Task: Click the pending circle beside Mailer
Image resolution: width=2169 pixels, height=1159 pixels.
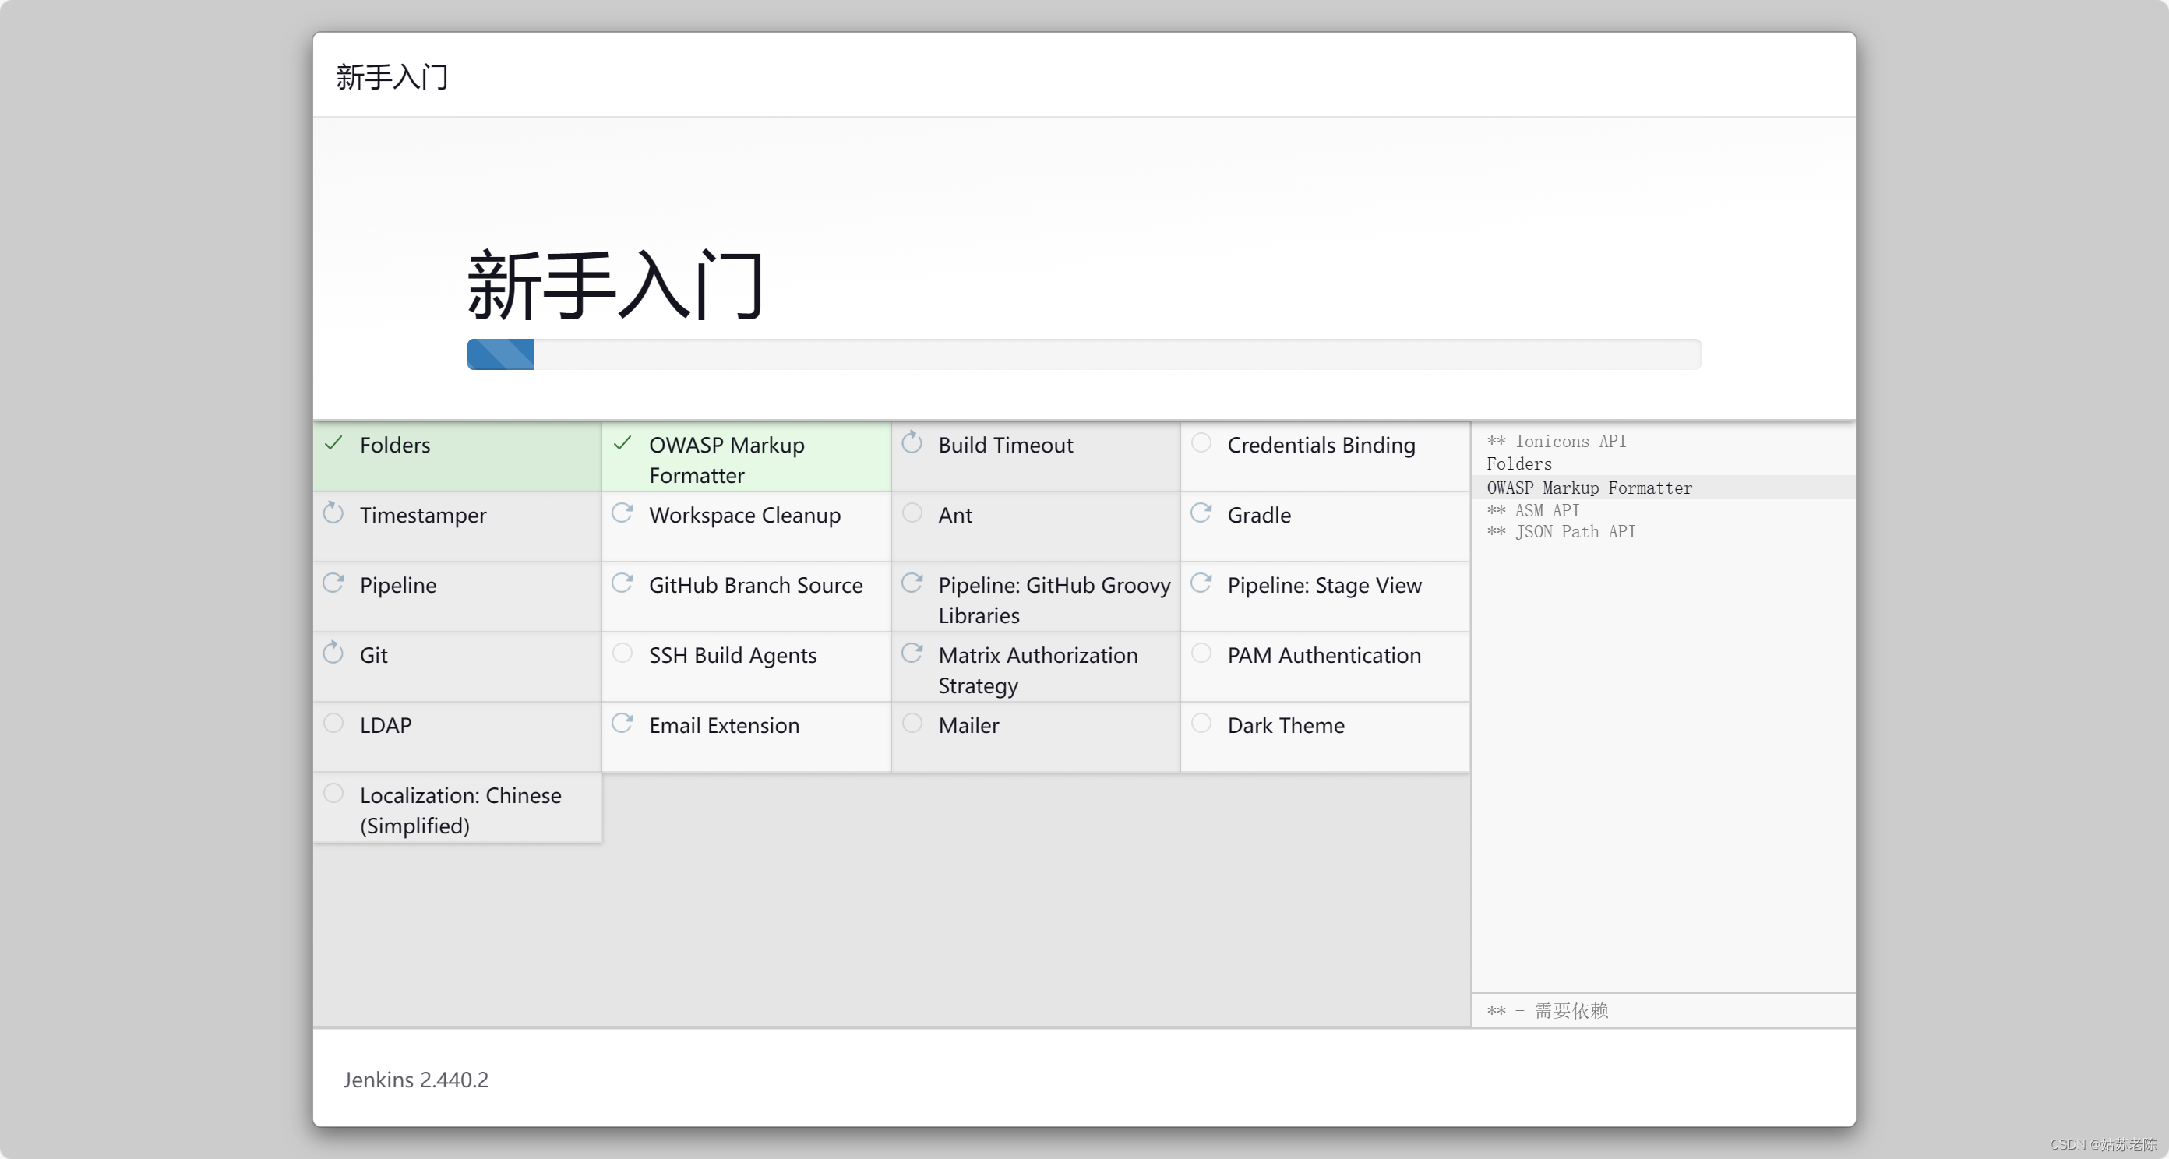Action: click(x=912, y=723)
